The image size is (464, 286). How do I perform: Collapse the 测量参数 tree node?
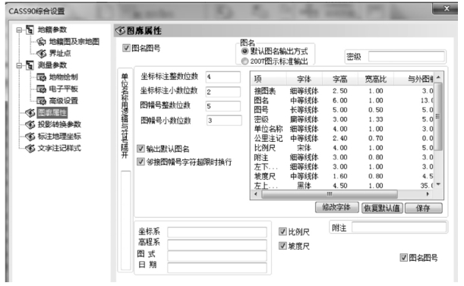tap(19, 65)
